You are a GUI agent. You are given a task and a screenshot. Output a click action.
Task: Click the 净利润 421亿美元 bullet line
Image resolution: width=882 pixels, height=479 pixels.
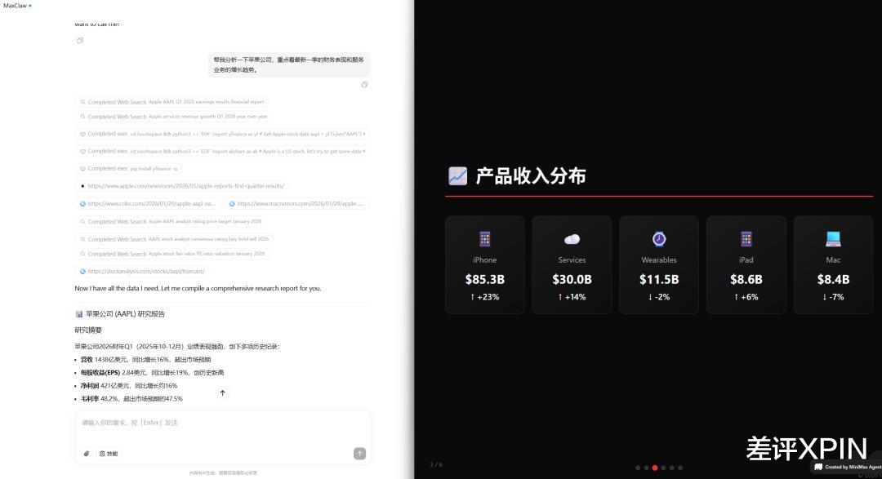(x=129, y=386)
